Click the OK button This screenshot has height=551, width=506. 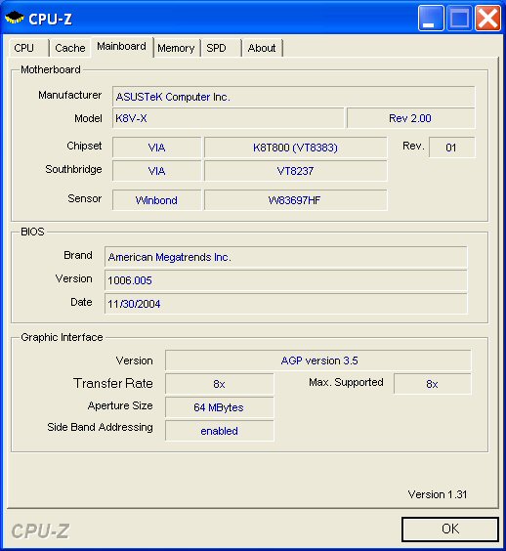click(x=450, y=529)
